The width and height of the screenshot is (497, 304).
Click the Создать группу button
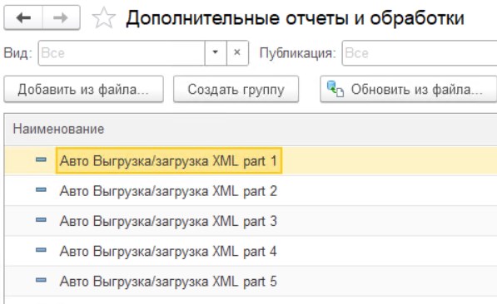pyautogui.click(x=236, y=89)
